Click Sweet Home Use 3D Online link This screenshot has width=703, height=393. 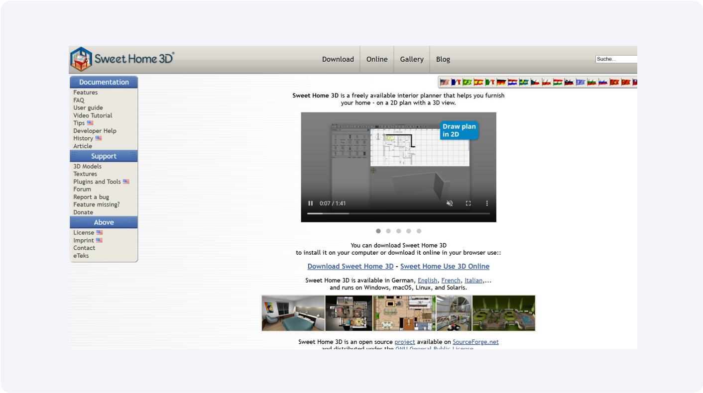[x=445, y=266]
